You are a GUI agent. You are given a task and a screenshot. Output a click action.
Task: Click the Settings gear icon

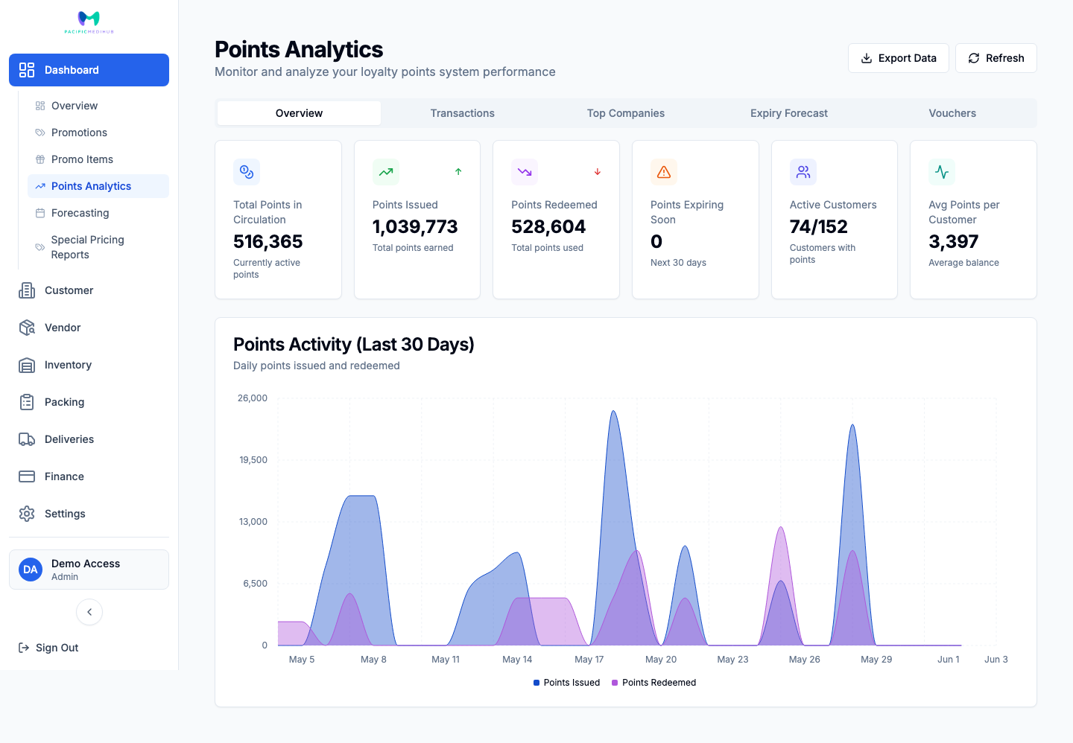(x=27, y=514)
